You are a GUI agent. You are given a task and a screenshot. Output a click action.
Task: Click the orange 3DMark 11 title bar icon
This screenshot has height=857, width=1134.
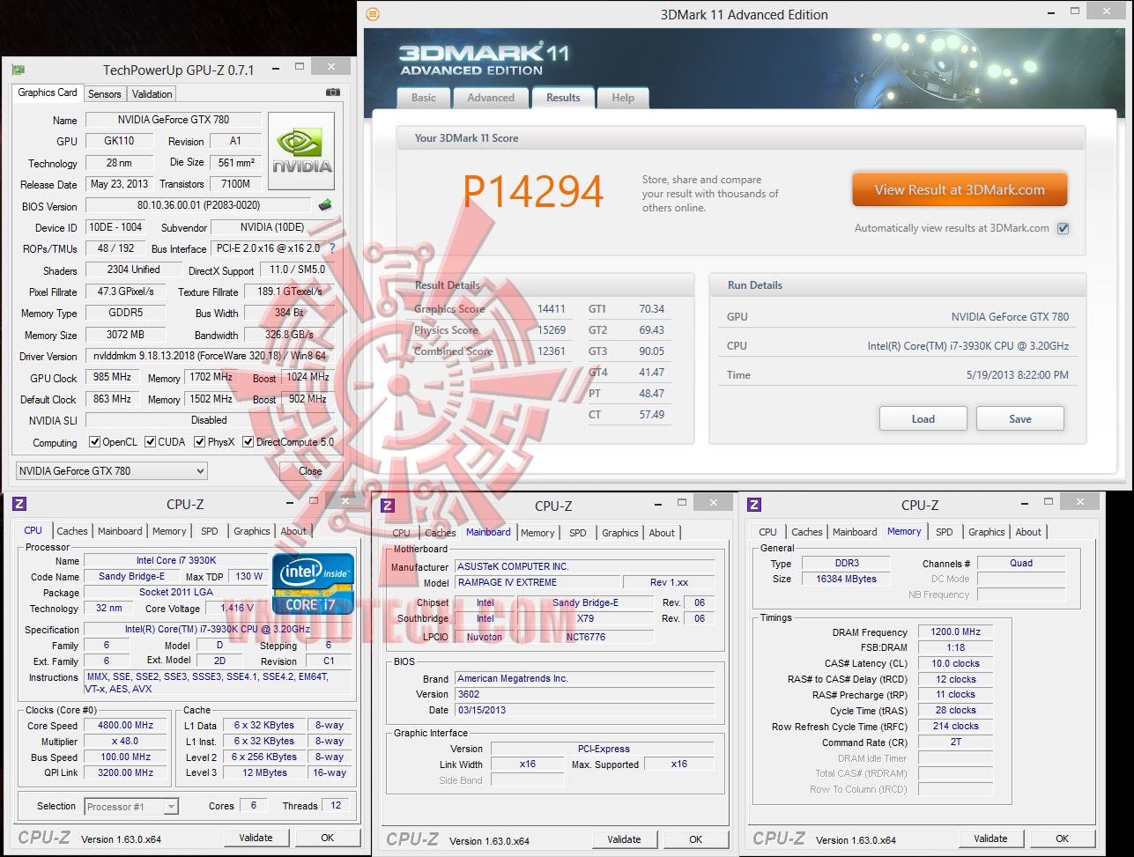click(373, 14)
